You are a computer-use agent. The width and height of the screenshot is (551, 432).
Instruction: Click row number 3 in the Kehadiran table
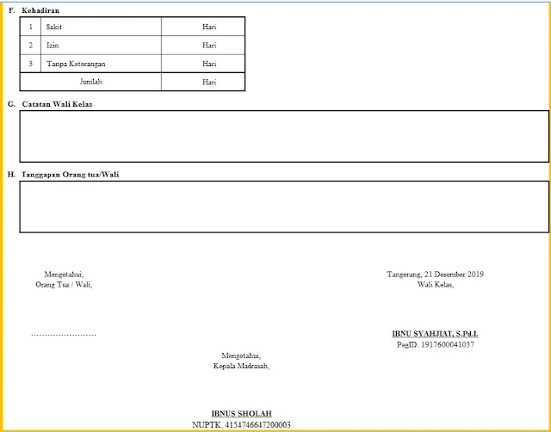[x=31, y=64]
